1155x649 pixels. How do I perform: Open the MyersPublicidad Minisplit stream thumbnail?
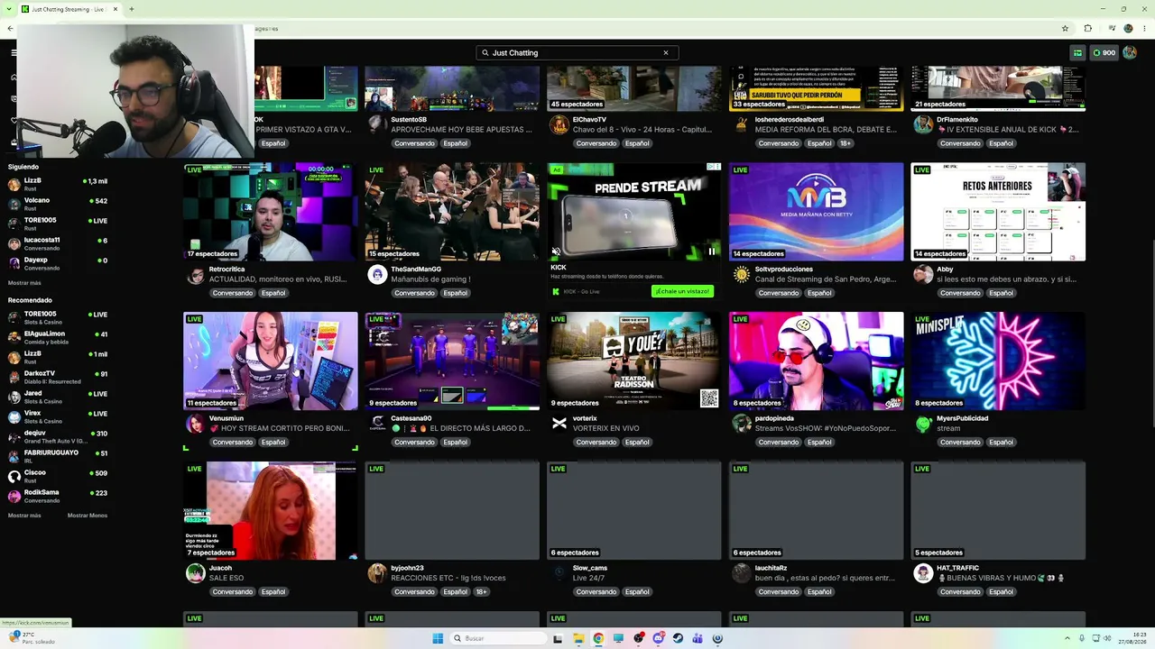coord(998,361)
